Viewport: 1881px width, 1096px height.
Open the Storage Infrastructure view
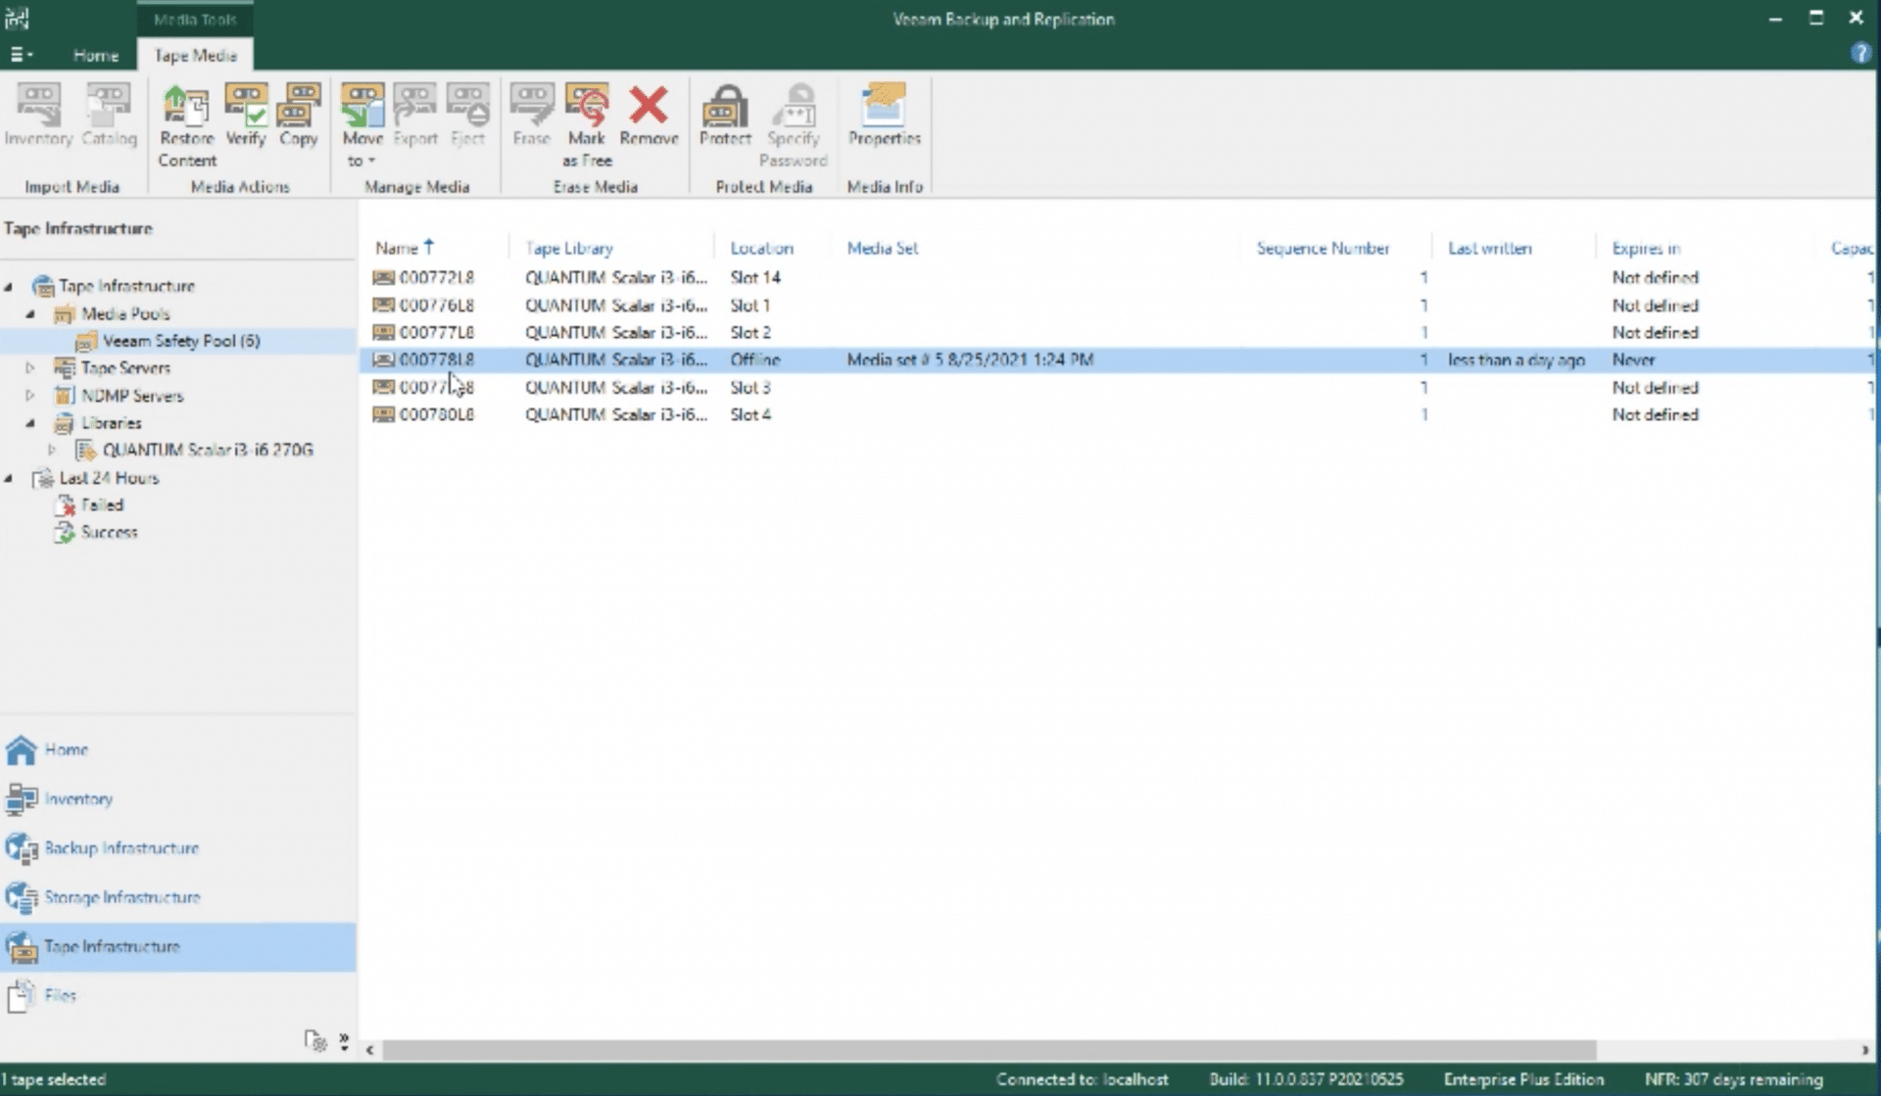(x=177, y=897)
